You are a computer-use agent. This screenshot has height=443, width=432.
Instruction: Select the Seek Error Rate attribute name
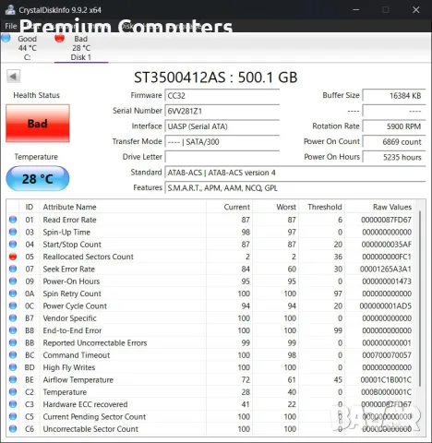click(x=69, y=269)
